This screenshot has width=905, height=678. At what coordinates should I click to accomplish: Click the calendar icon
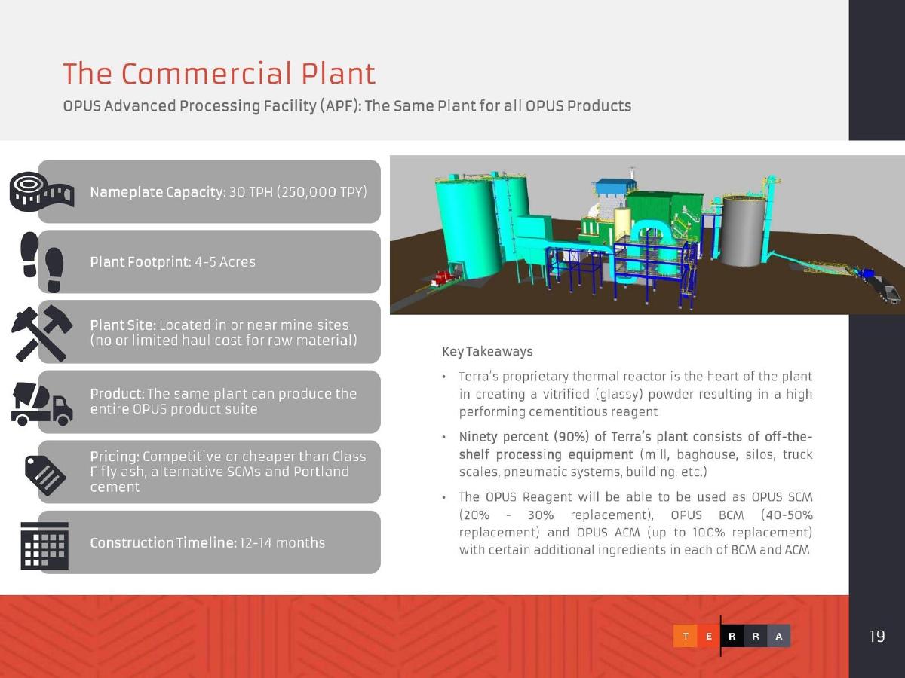[x=44, y=546]
